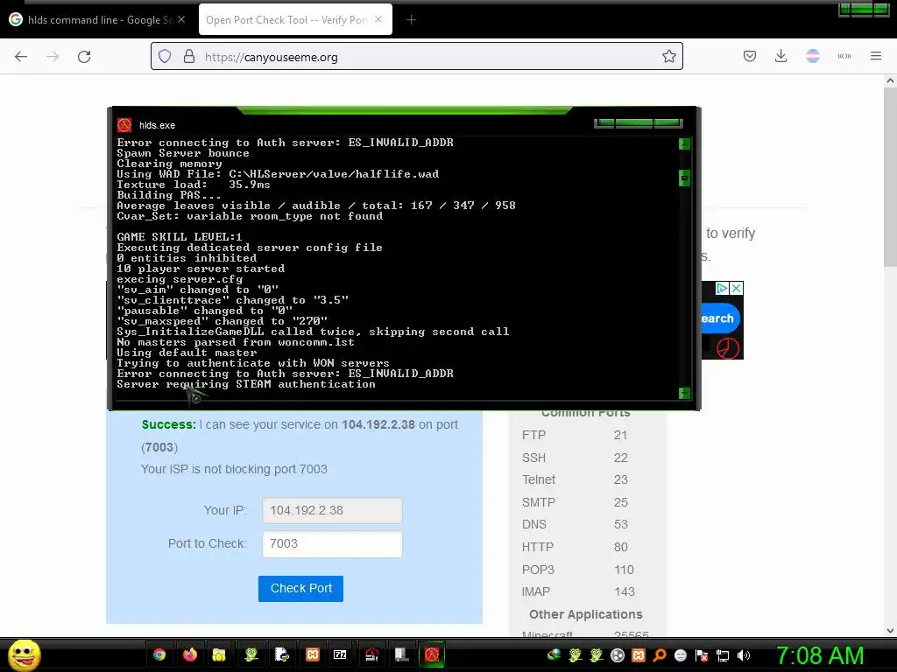Click 'Your ISP is not blocking port 7003' text
Screen dimensions: 897x672
pos(234,469)
